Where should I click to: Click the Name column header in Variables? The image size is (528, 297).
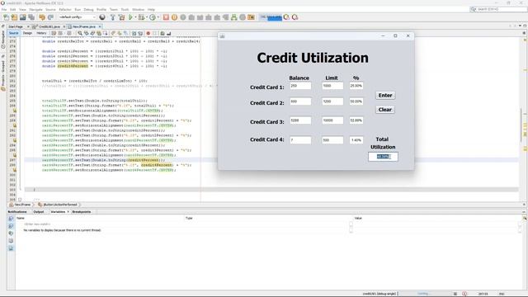[x=100, y=218]
